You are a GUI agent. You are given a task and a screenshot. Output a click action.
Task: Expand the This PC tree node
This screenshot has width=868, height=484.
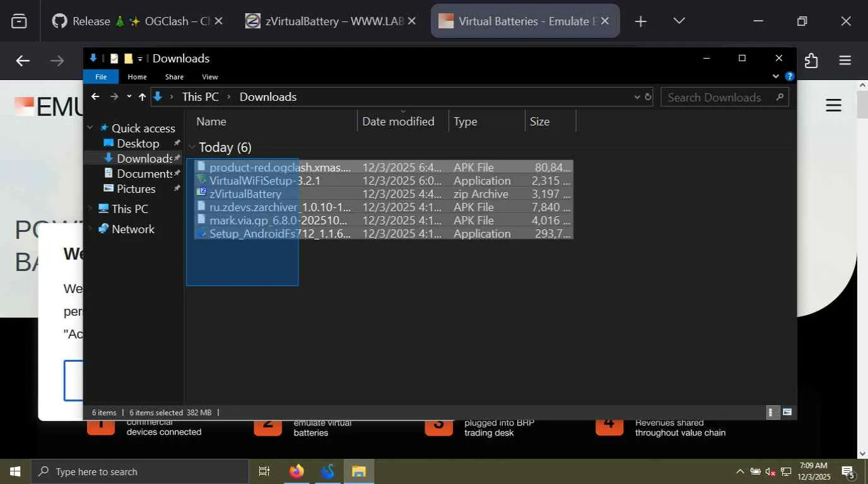pos(90,209)
